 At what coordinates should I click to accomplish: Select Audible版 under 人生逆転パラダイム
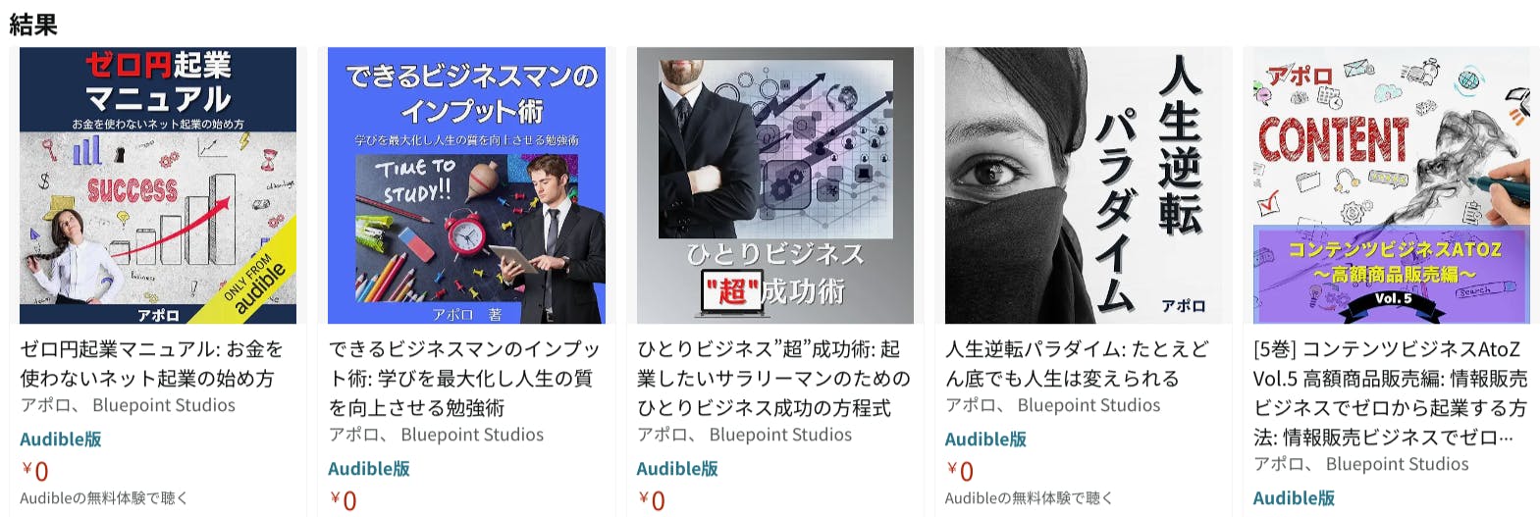pyautogui.click(x=985, y=439)
